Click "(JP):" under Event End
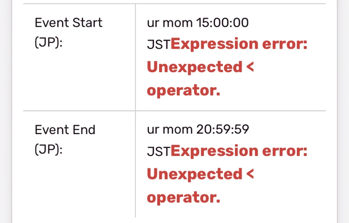The image size is (349, 223). (x=48, y=151)
